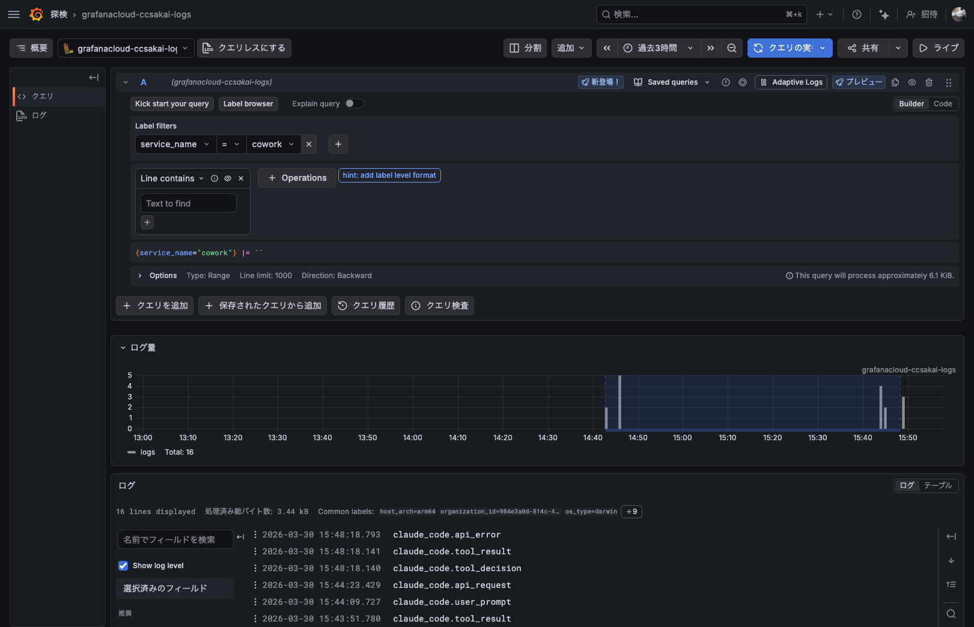
Task: Open the service_name label dropdown
Action: point(175,144)
